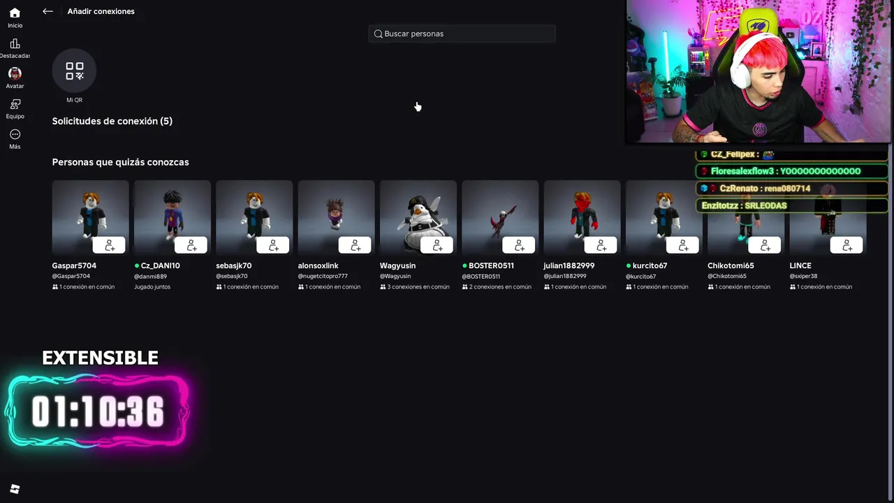Click the magnifier icon in search box
The height and width of the screenshot is (503, 894).
tap(378, 34)
